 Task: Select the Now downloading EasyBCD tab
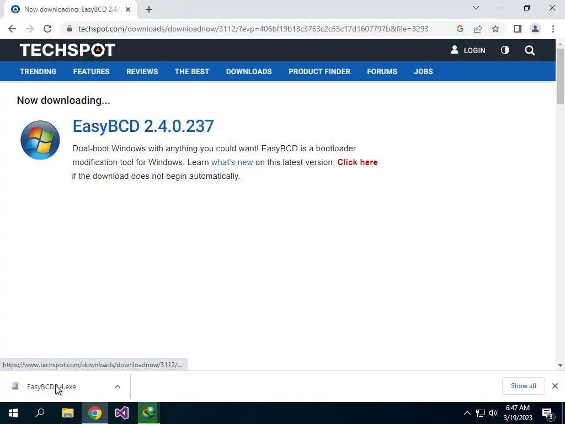click(70, 10)
